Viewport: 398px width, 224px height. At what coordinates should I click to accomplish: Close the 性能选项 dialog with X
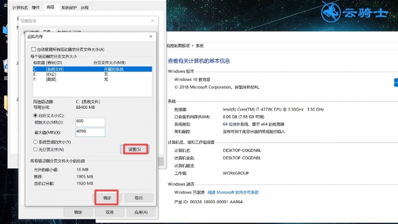[152, 21]
